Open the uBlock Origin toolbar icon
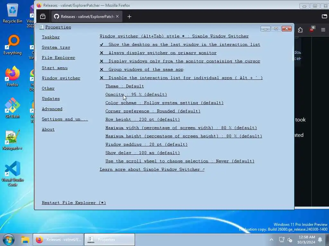Viewport: 329px width, 246px height. (x=312, y=29)
